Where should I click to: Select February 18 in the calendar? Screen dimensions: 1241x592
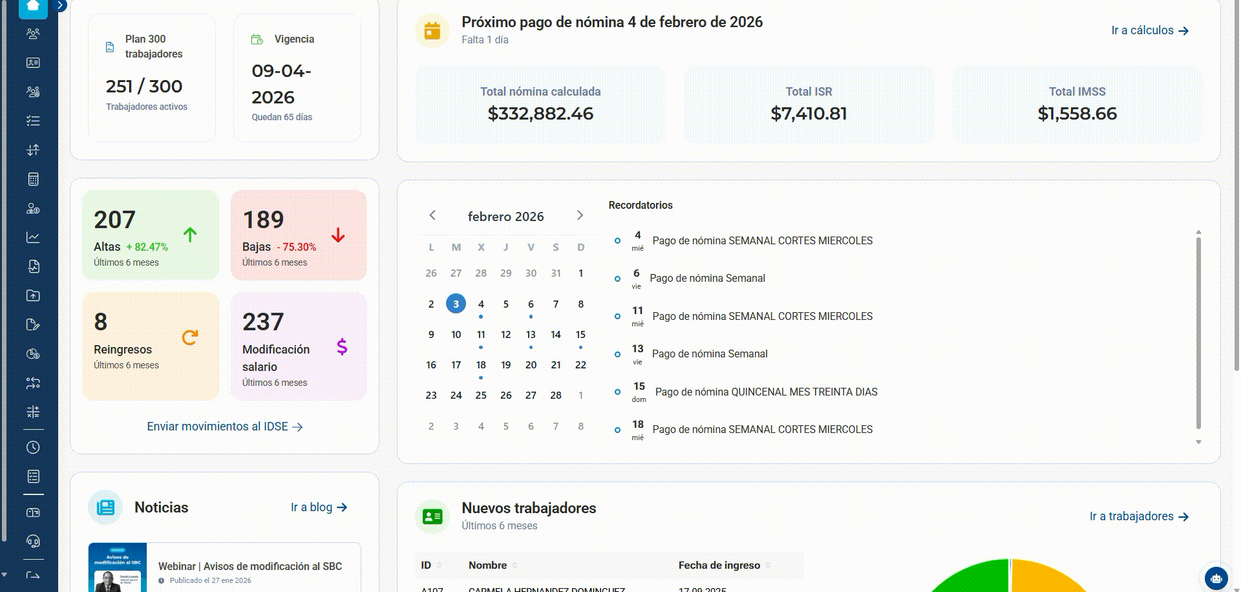tap(481, 365)
